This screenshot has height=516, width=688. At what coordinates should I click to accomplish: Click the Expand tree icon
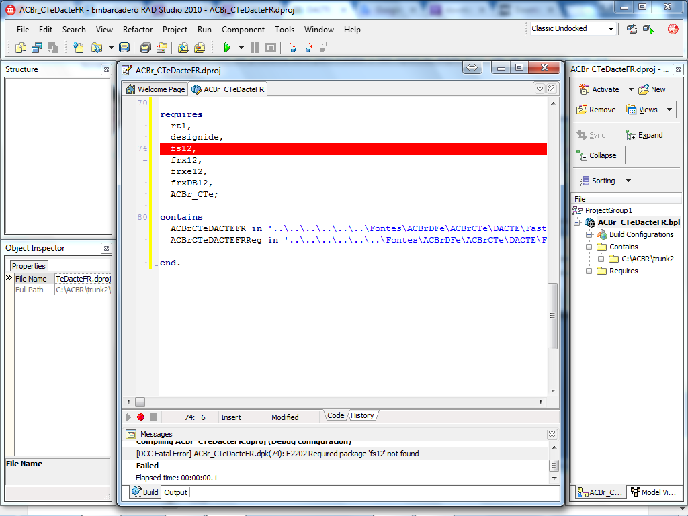pos(631,135)
